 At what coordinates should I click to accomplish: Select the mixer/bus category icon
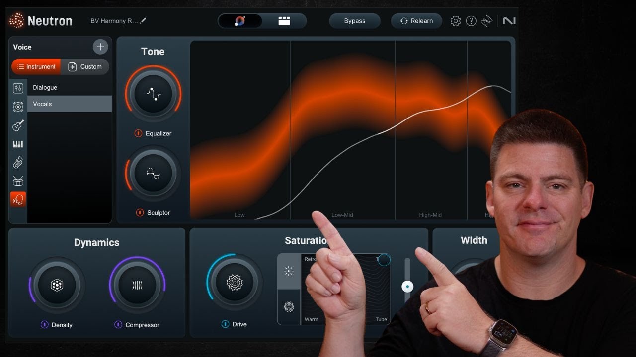coord(18,88)
